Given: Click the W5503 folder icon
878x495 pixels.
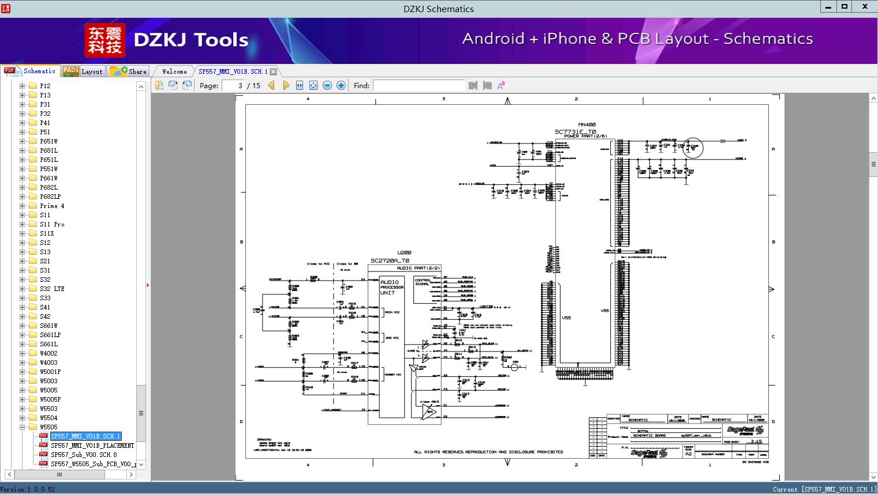Looking at the screenshot, I should [33, 409].
